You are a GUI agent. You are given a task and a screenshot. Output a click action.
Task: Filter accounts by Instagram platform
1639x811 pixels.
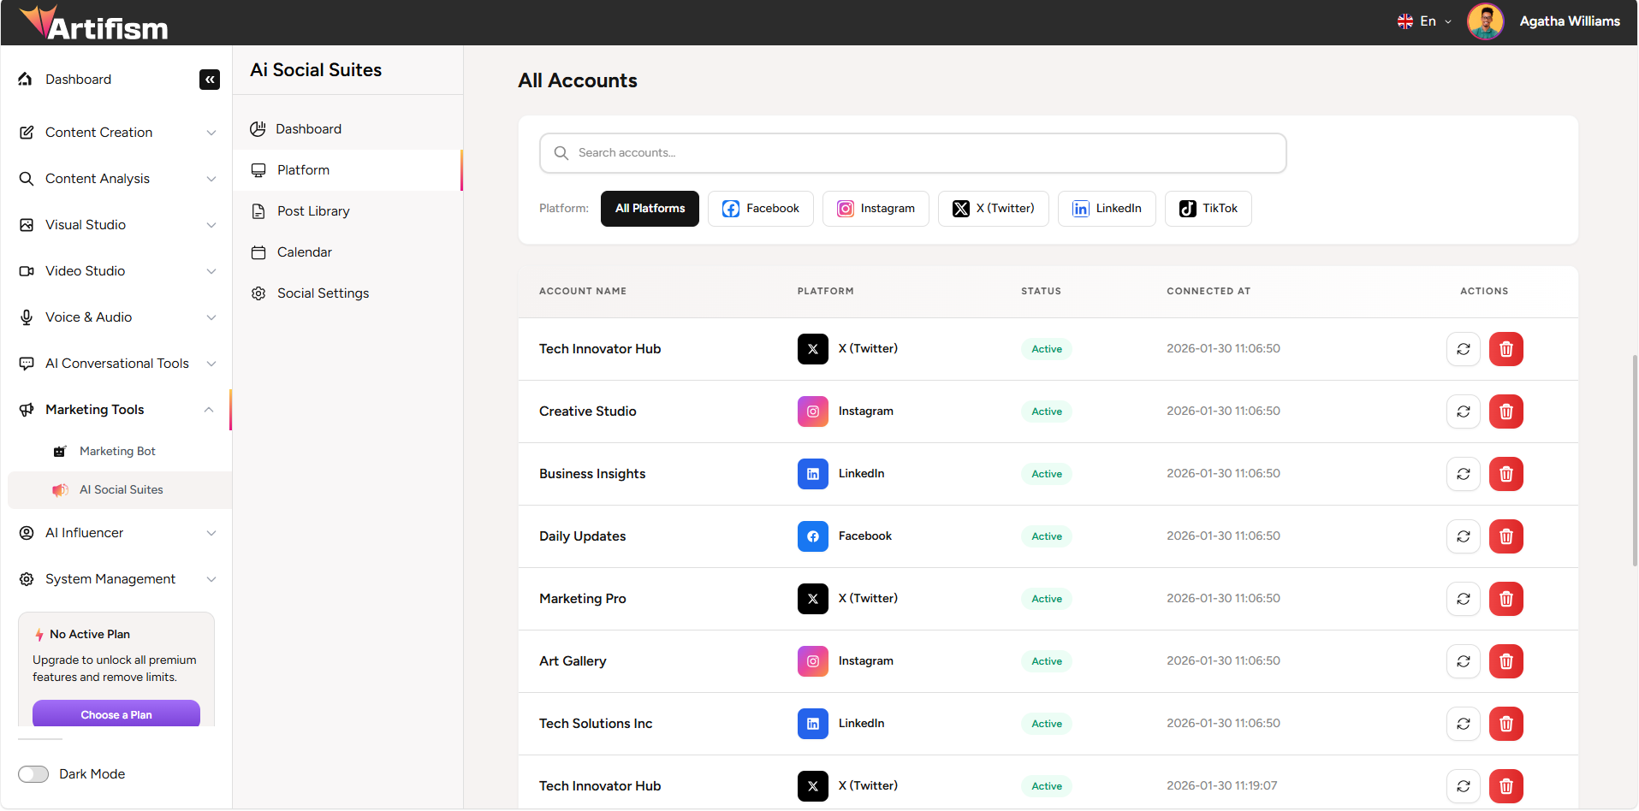(x=876, y=208)
